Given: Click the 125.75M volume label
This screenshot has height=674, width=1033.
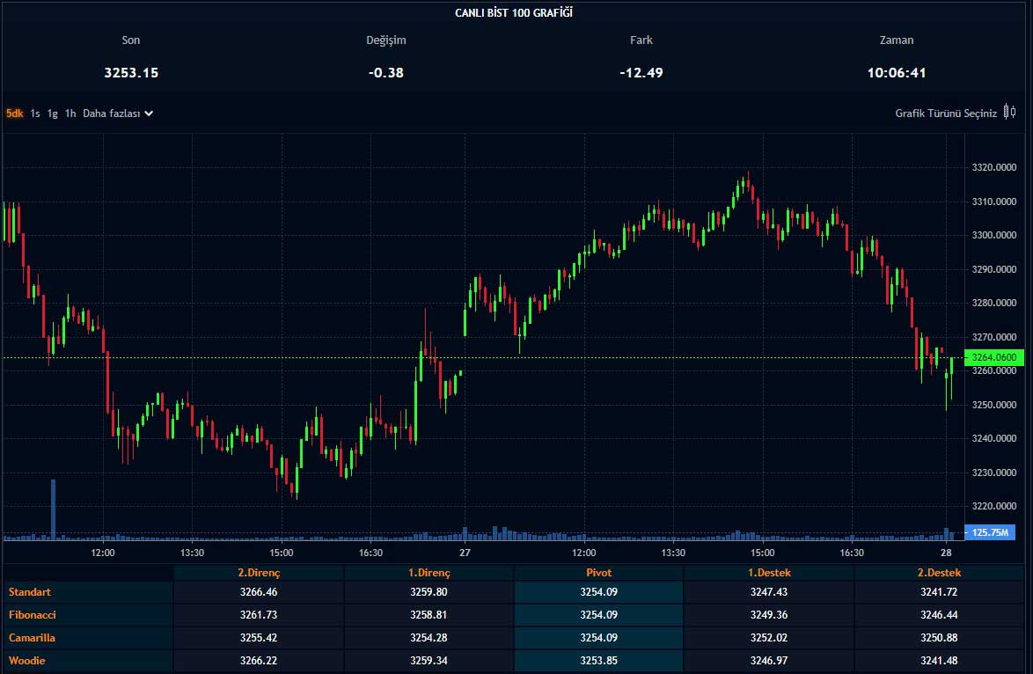Looking at the screenshot, I should click(990, 531).
